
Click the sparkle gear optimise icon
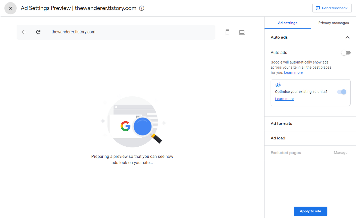(x=278, y=85)
